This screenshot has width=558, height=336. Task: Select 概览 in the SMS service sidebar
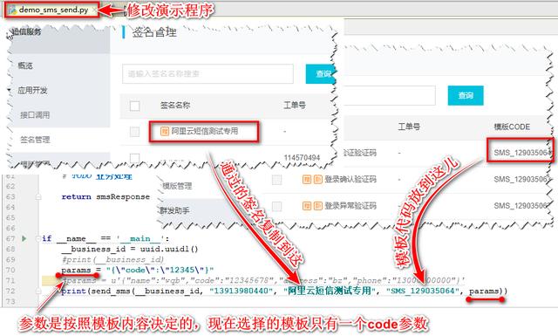pyautogui.click(x=25, y=65)
